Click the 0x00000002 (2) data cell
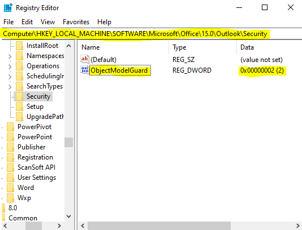 click(262, 70)
